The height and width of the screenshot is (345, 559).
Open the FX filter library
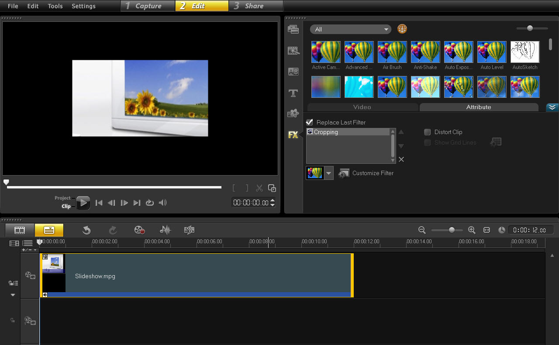point(293,135)
